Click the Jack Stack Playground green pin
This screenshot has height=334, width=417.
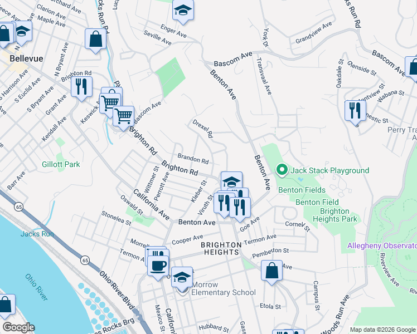[282, 170]
